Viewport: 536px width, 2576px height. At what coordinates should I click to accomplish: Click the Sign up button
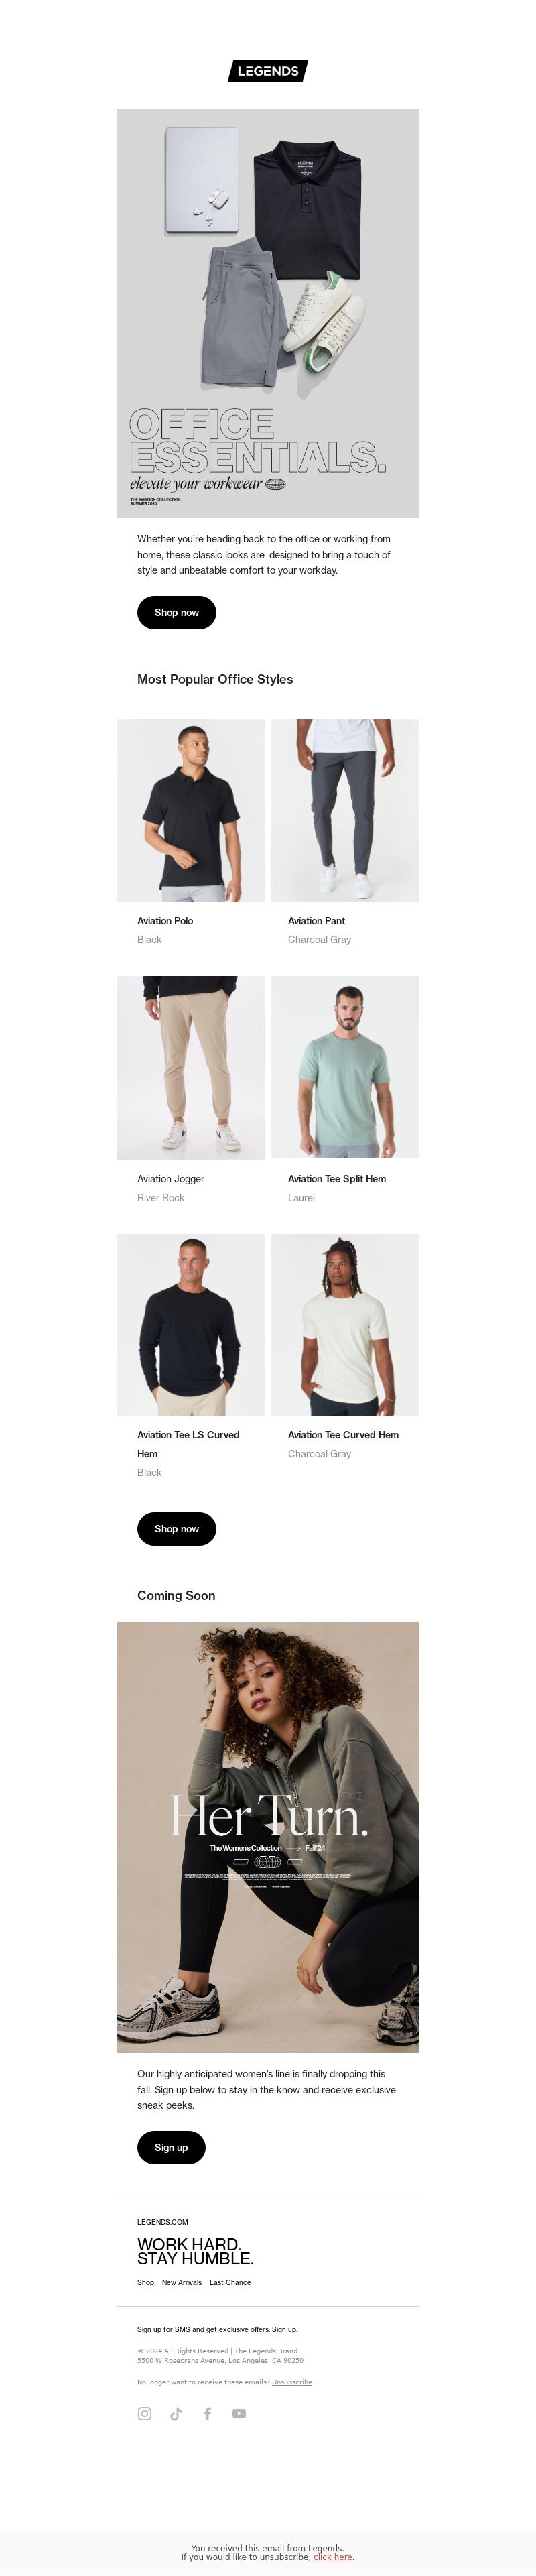click(171, 2147)
